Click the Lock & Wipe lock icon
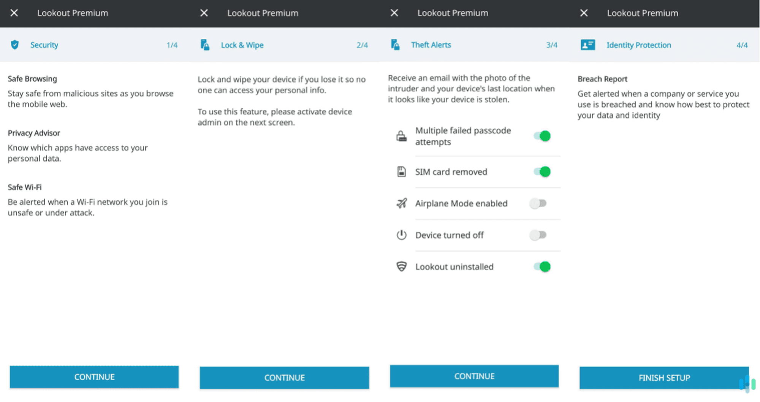This screenshot has height=402, width=760. (205, 45)
